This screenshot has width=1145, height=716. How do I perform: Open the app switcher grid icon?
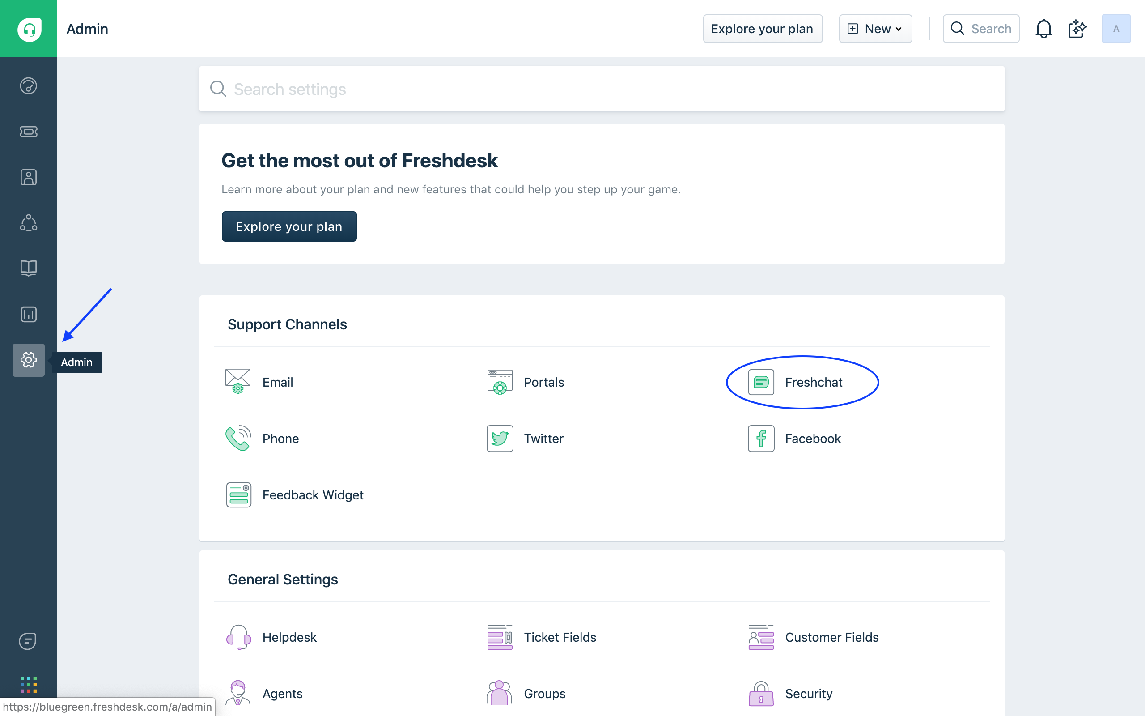28,684
